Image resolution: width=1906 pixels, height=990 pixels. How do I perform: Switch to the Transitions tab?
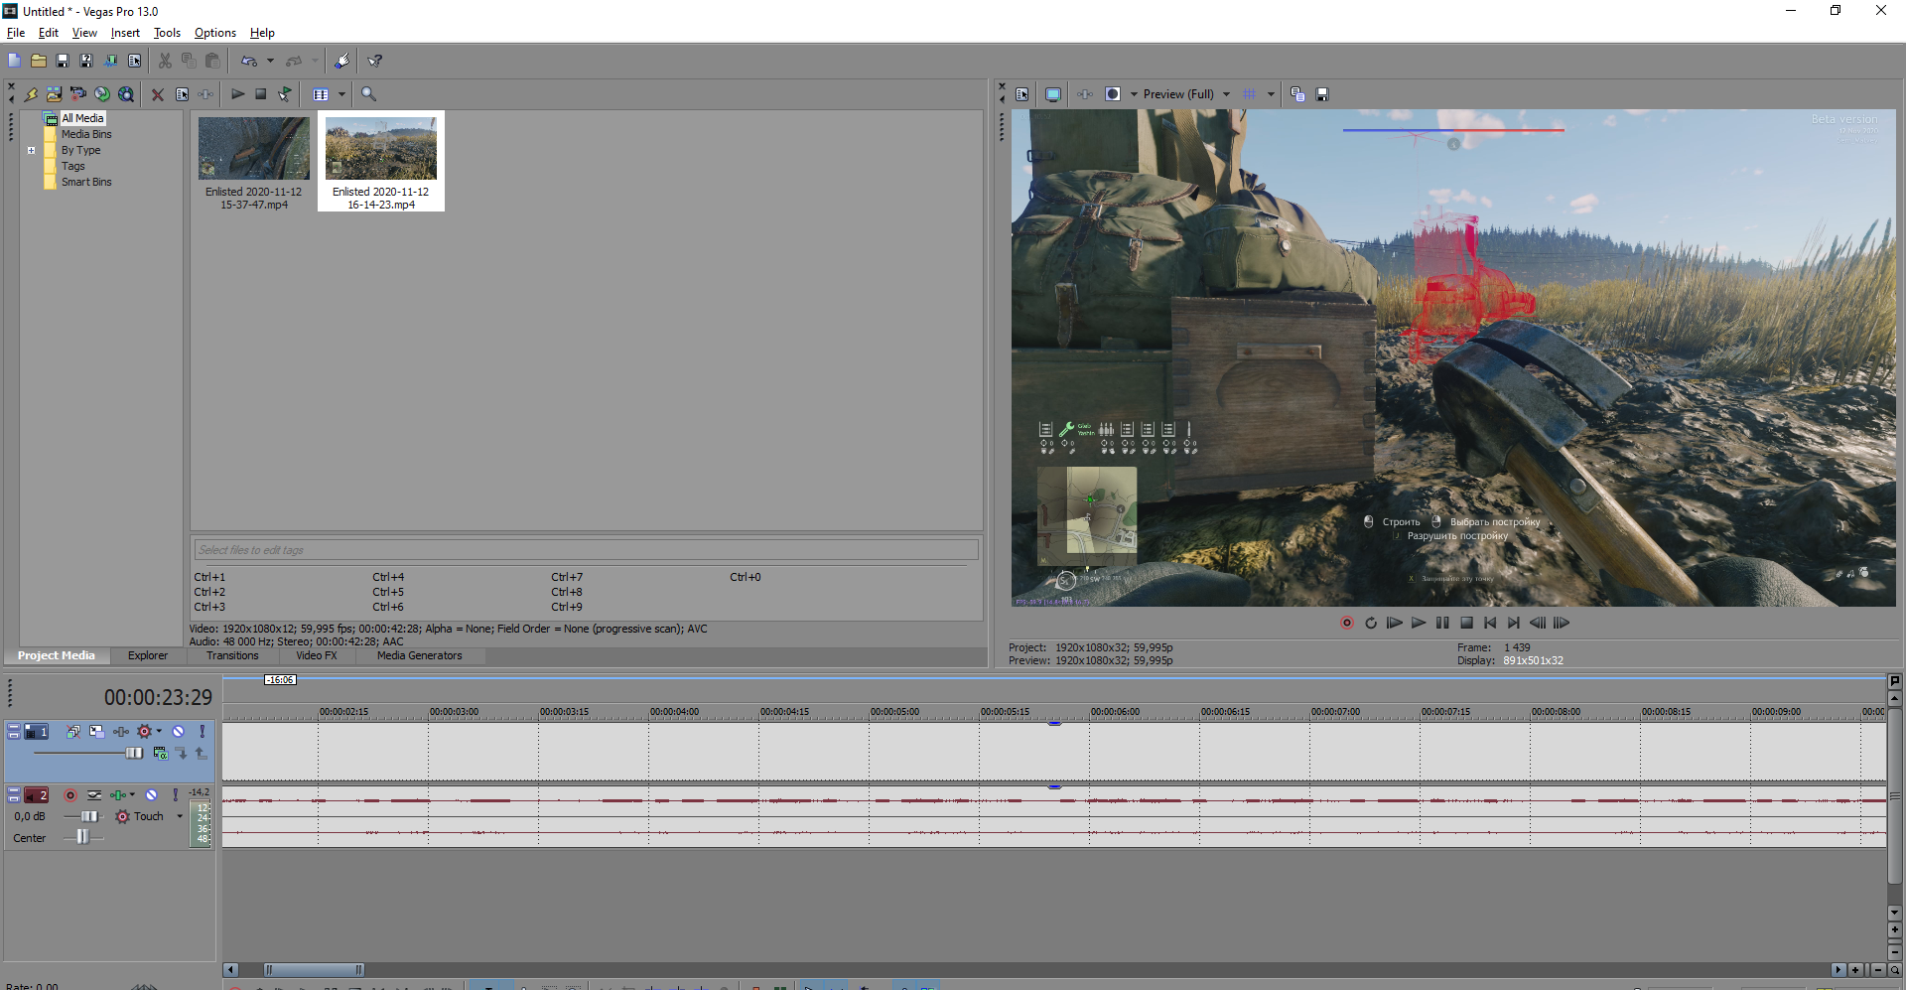coord(232,656)
